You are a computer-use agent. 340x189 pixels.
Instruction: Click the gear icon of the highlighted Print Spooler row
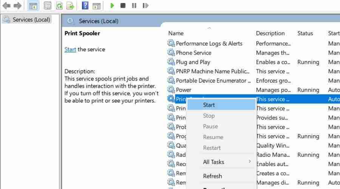click(171, 99)
